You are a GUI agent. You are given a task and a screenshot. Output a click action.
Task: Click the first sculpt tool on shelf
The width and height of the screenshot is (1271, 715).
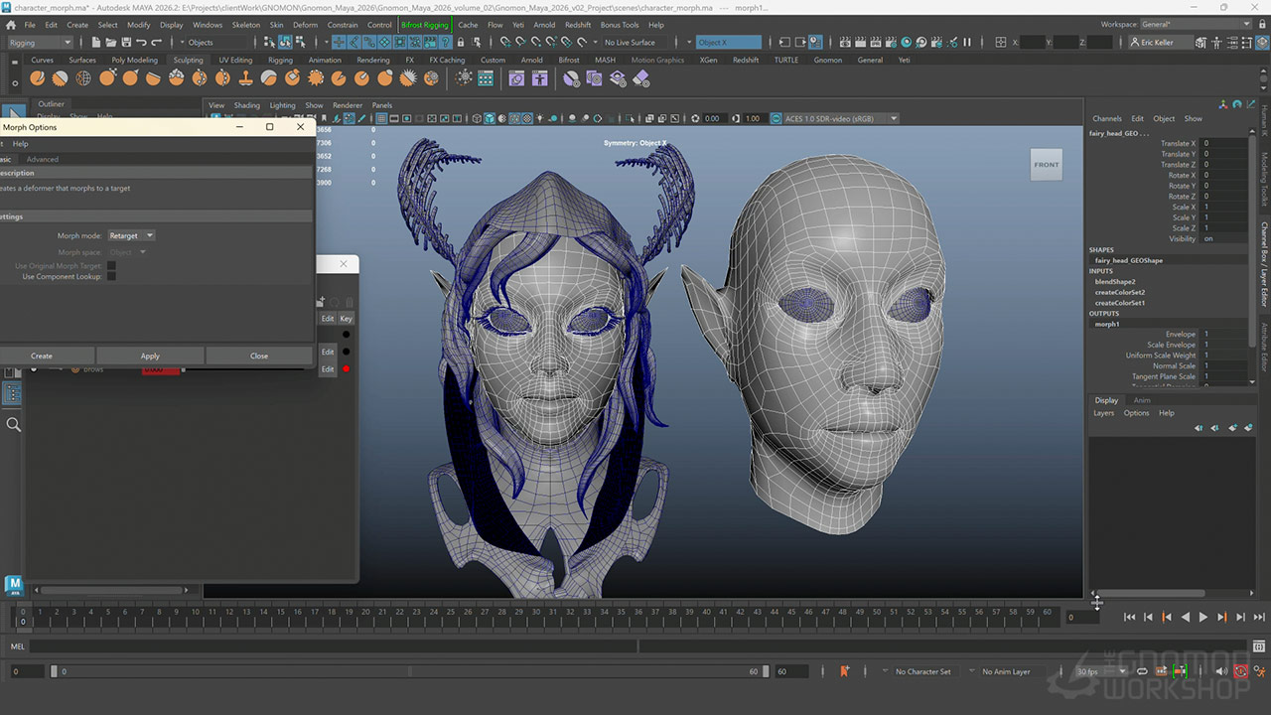point(38,78)
